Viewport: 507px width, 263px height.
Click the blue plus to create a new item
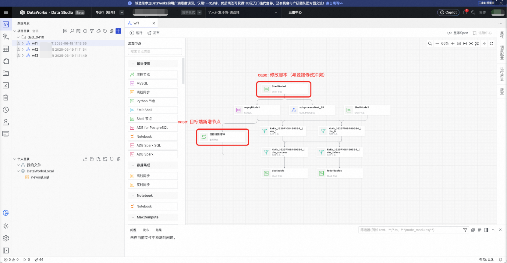[x=119, y=31]
